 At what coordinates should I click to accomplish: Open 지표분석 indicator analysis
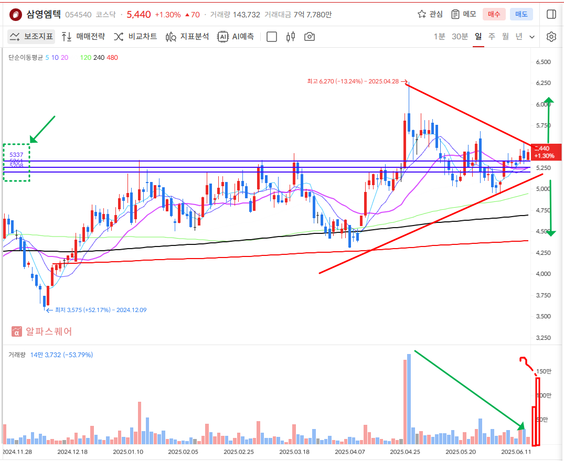pos(187,36)
